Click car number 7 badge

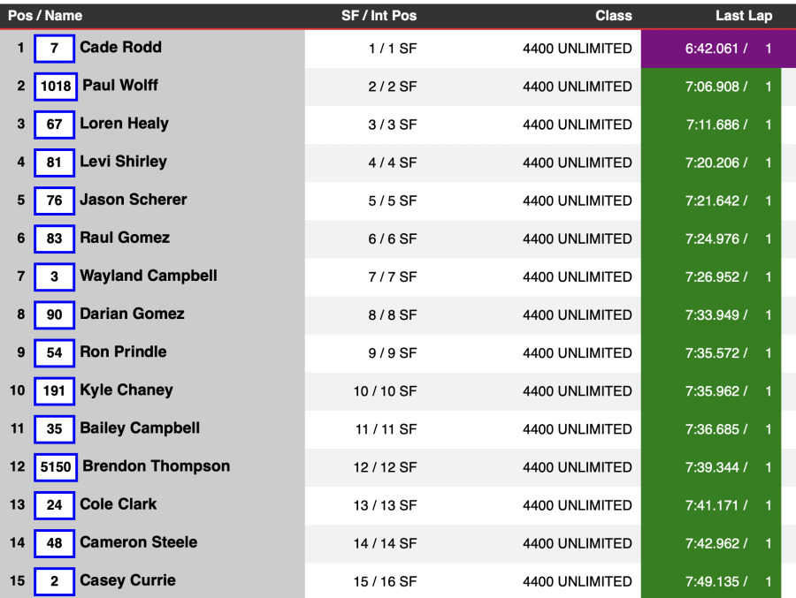click(x=54, y=49)
